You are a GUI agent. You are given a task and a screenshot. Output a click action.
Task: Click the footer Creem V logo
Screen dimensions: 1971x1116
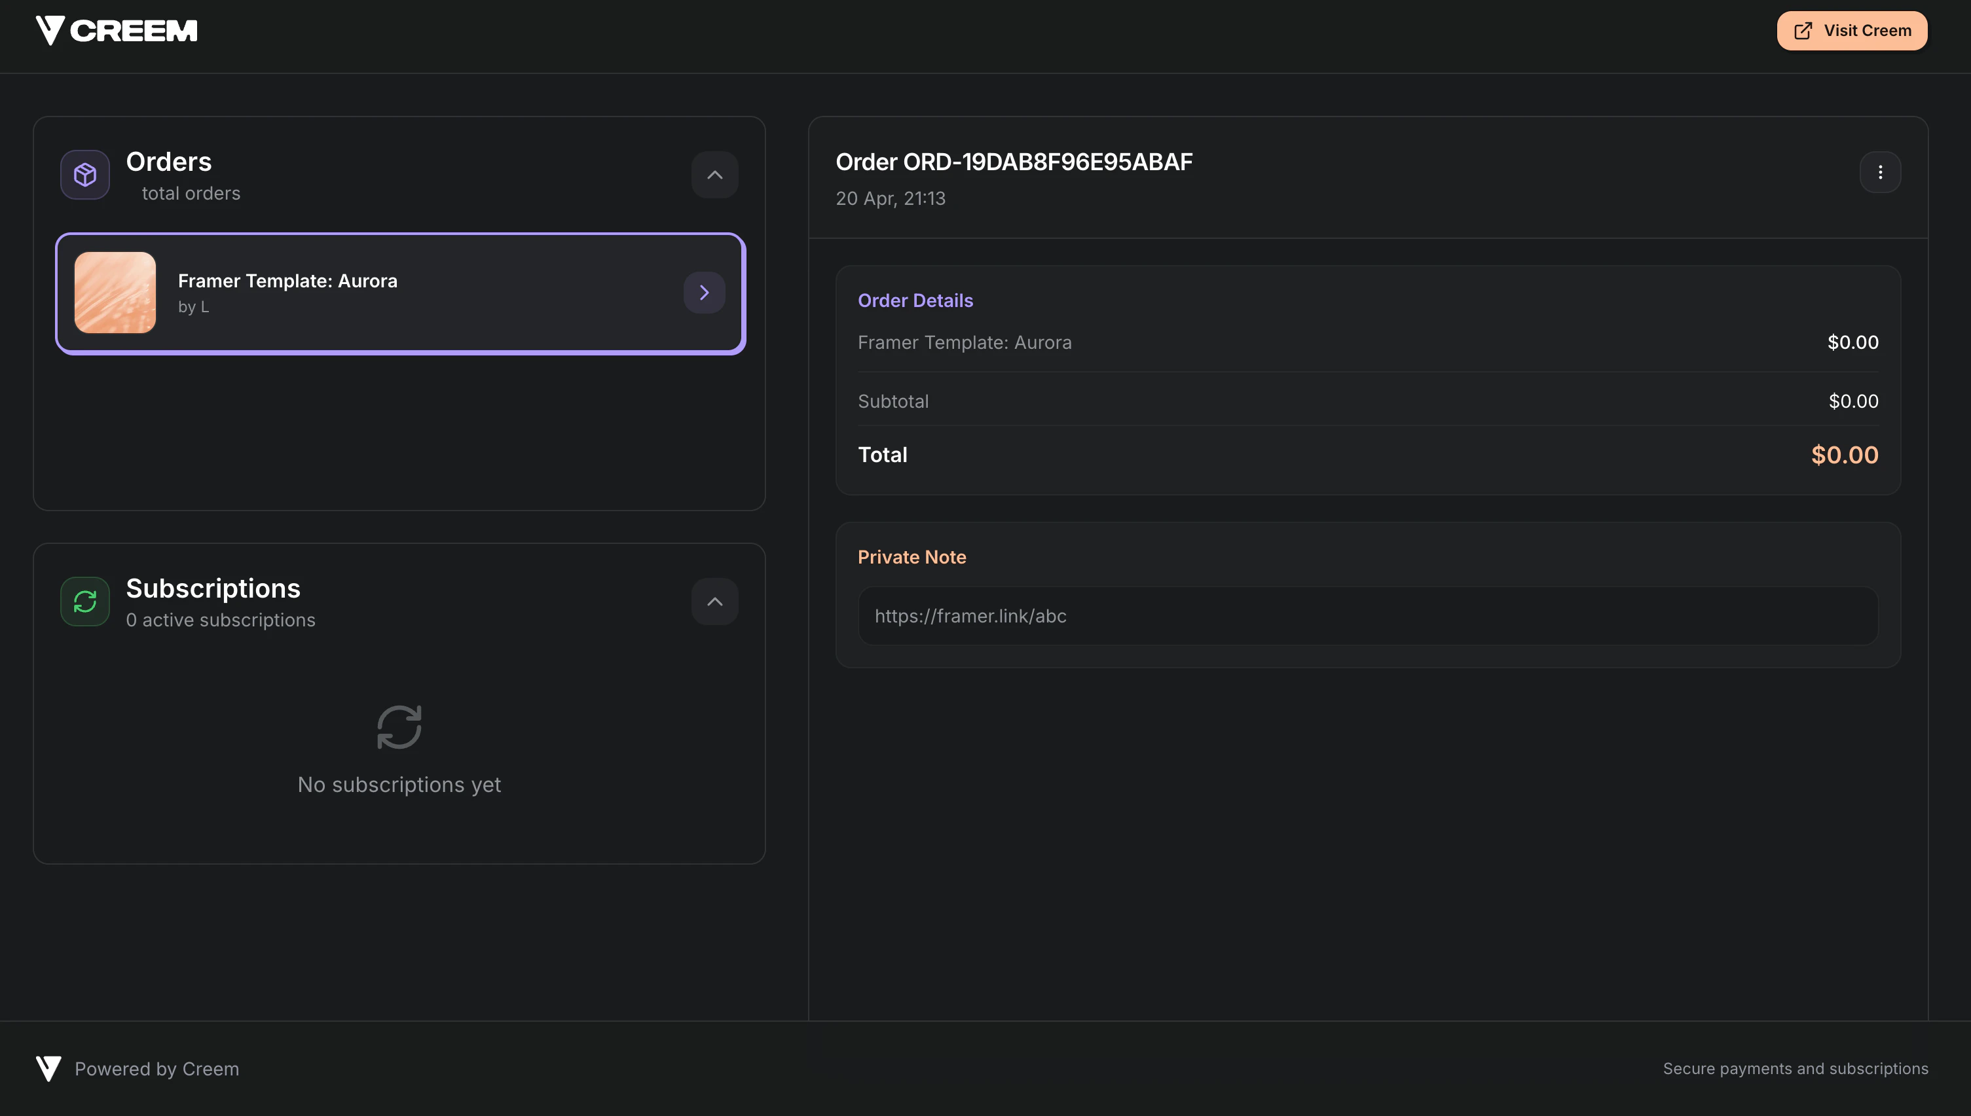pyautogui.click(x=48, y=1068)
